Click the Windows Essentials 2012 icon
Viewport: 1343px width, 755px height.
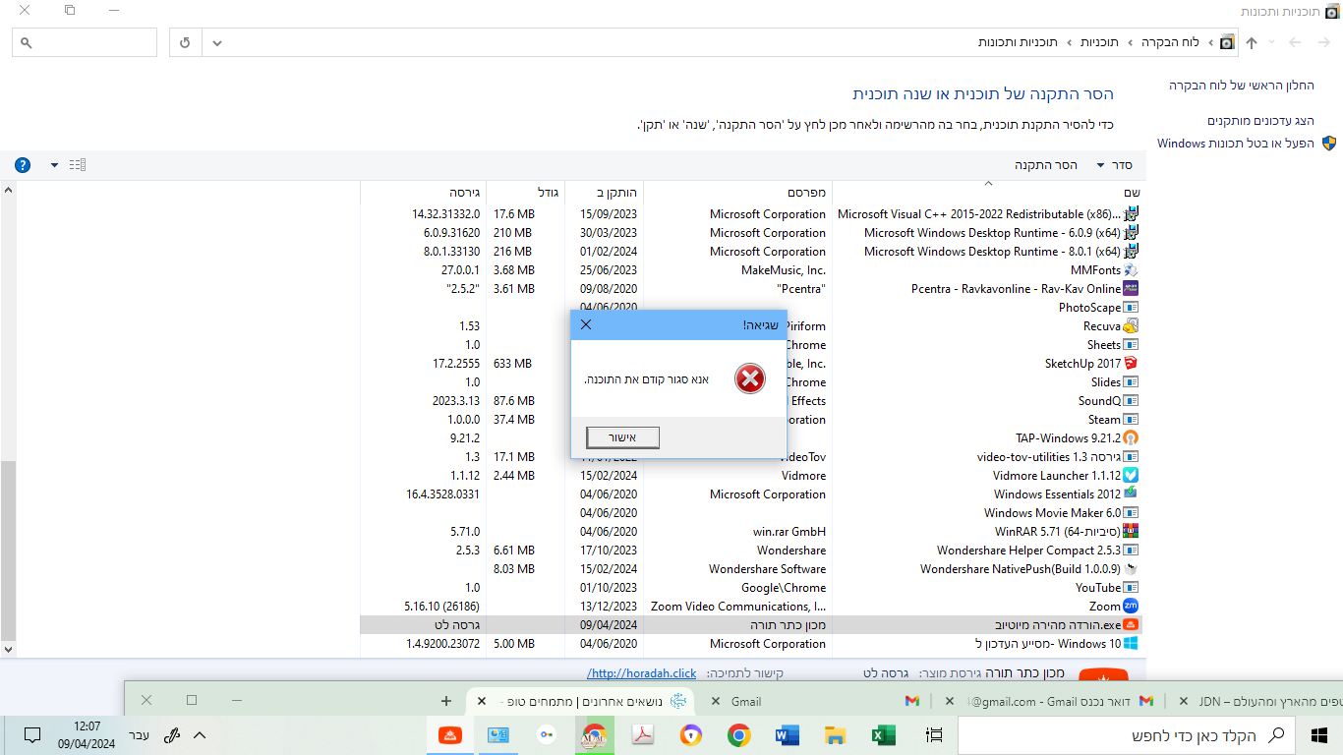[1131, 494]
